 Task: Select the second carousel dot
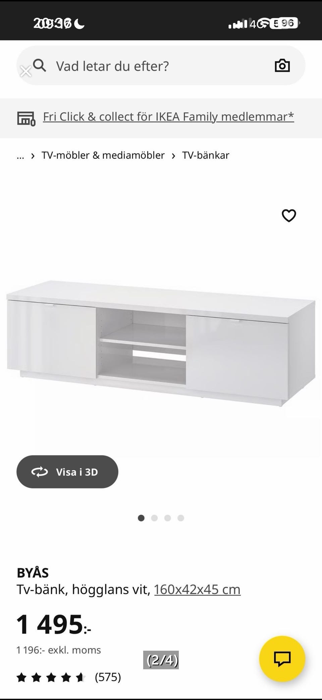pyautogui.click(x=154, y=518)
